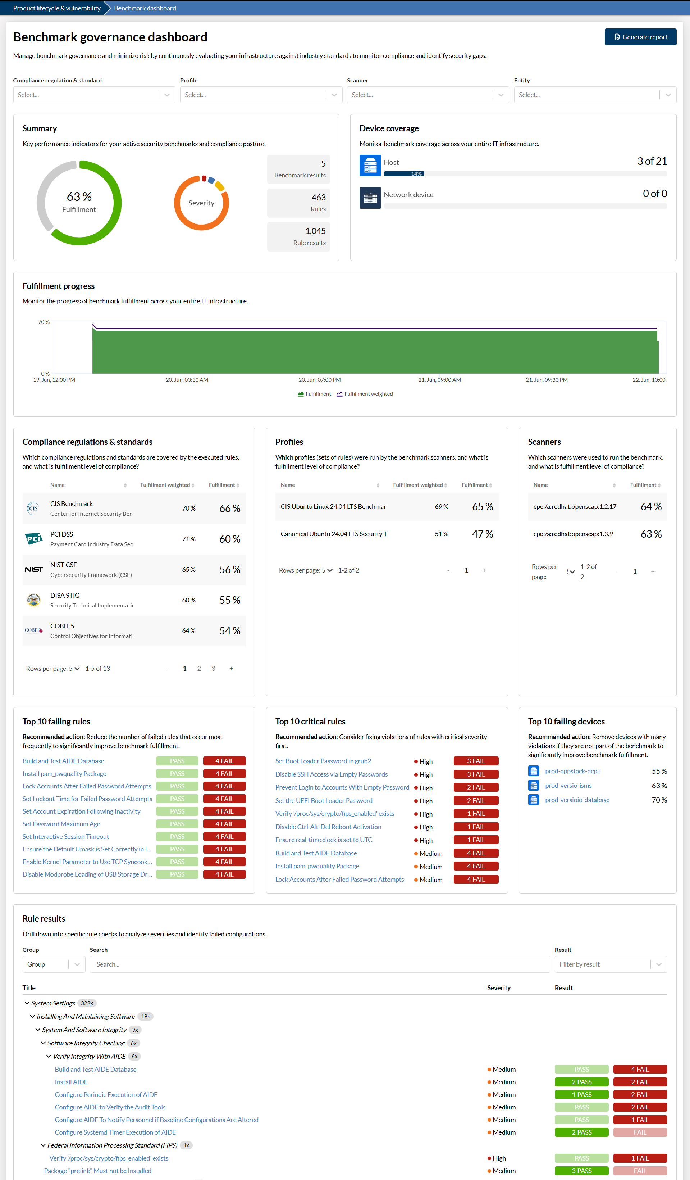Open prod-appstack-dcpu device link
This screenshot has height=1180, width=690.
pyautogui.click(x=572, y=771)
